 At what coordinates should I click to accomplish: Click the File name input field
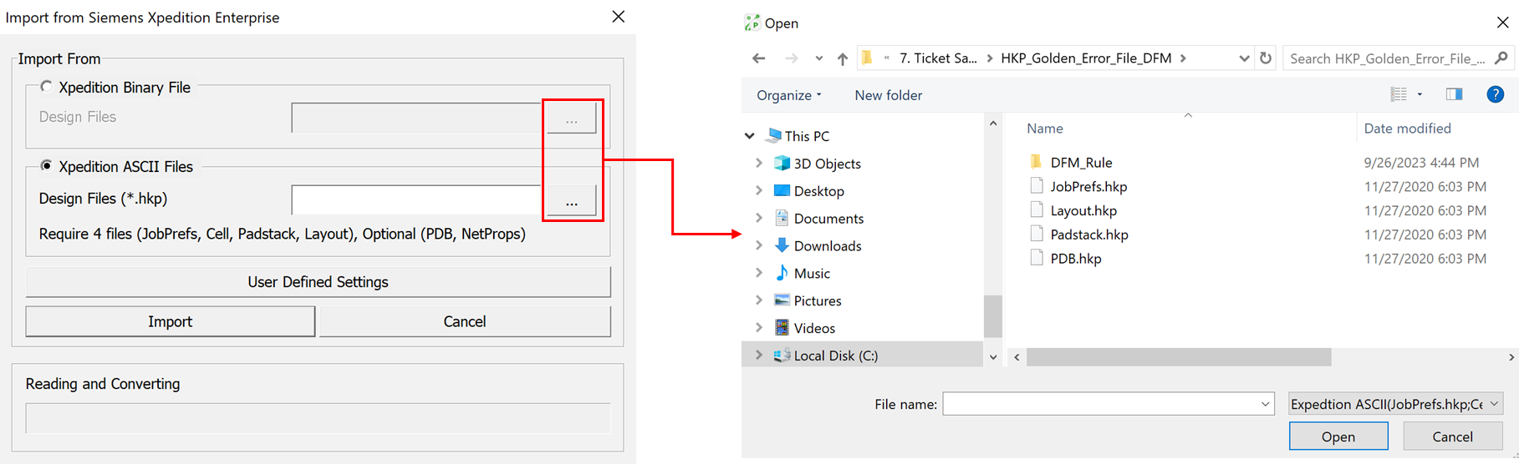tap(1101, 404)
